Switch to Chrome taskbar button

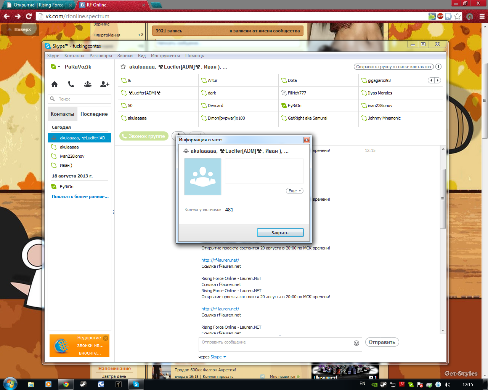66,384
